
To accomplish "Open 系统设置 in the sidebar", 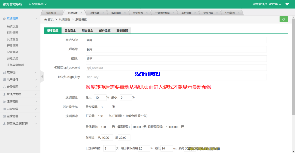I will (x=13, y=26).
